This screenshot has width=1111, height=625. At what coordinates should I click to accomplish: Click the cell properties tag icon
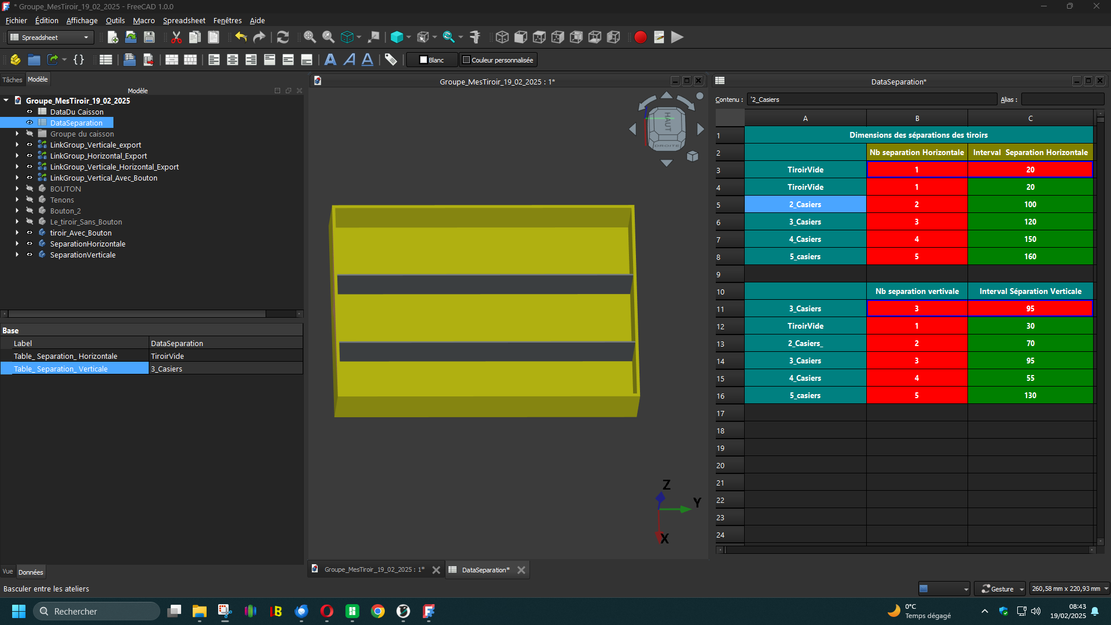[x=391, y=60]
